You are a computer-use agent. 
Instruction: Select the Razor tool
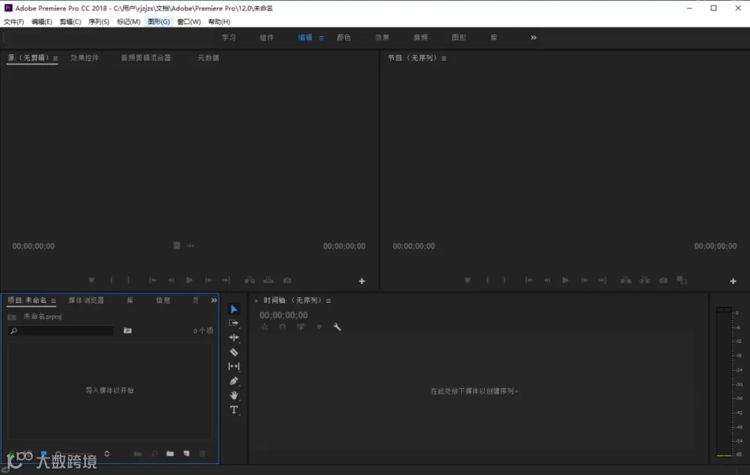pyautogui.click(x=234, y=352)
